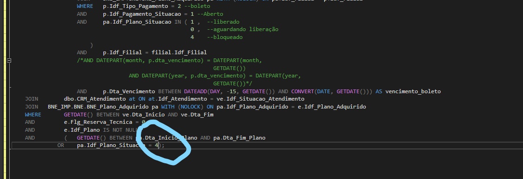Click the --liberado comment
The image size is (523, 179).
click(x=223, y=22)
